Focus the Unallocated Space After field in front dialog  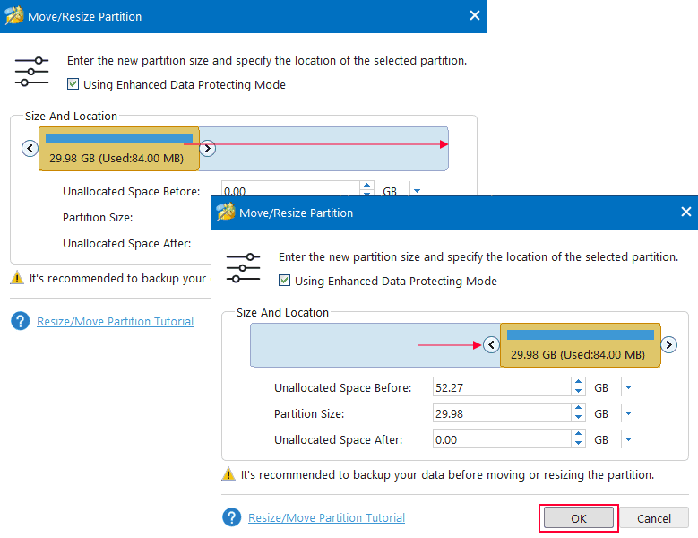tap(502, 439)
